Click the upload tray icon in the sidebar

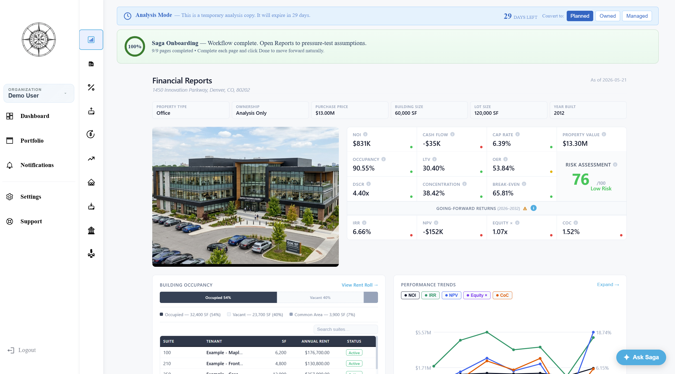coord(91,111)
